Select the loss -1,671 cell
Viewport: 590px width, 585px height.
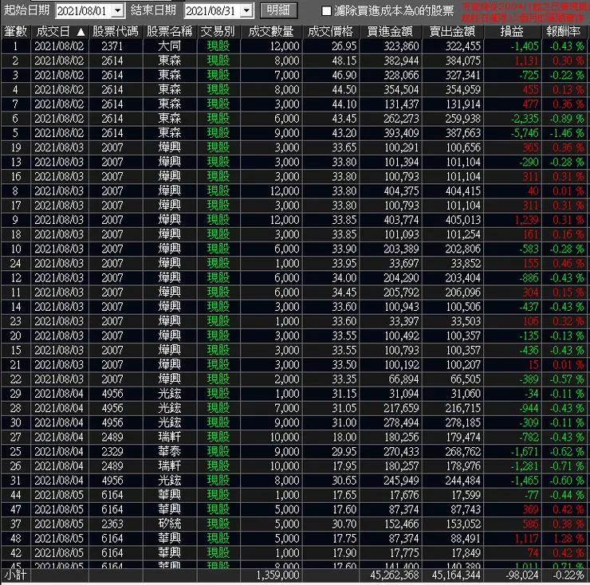click(513, 451)
